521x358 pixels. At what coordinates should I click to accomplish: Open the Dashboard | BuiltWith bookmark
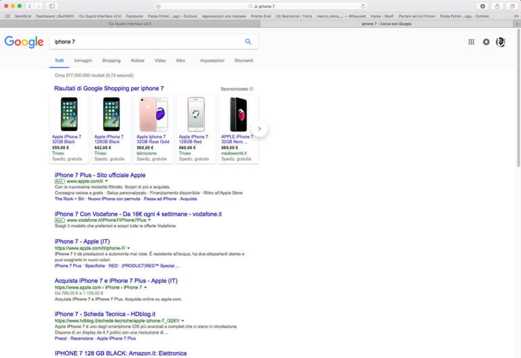tap(55, 16)
